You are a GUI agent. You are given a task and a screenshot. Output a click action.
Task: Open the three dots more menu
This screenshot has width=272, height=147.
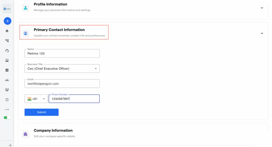7,109
